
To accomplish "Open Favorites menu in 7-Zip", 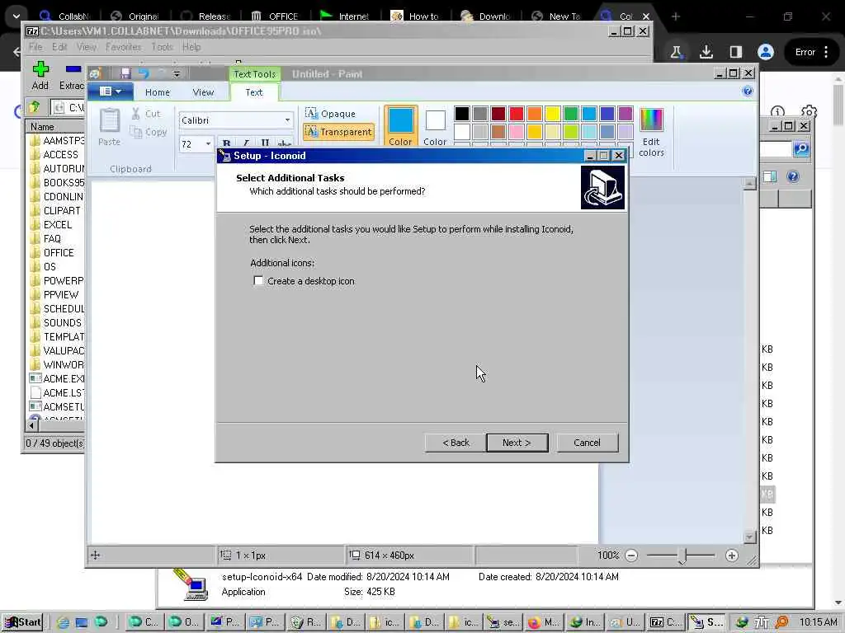I will (124, 47).
